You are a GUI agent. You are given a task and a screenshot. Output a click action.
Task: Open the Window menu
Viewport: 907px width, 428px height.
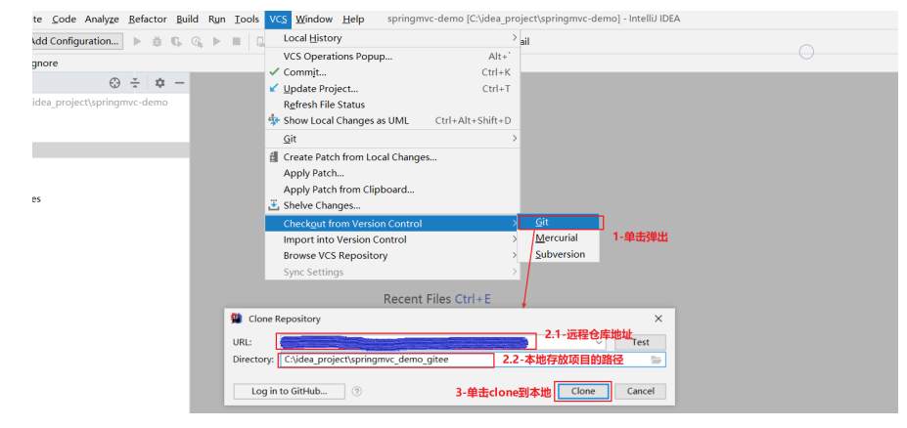pyautogui.click(x=314, y=20)
